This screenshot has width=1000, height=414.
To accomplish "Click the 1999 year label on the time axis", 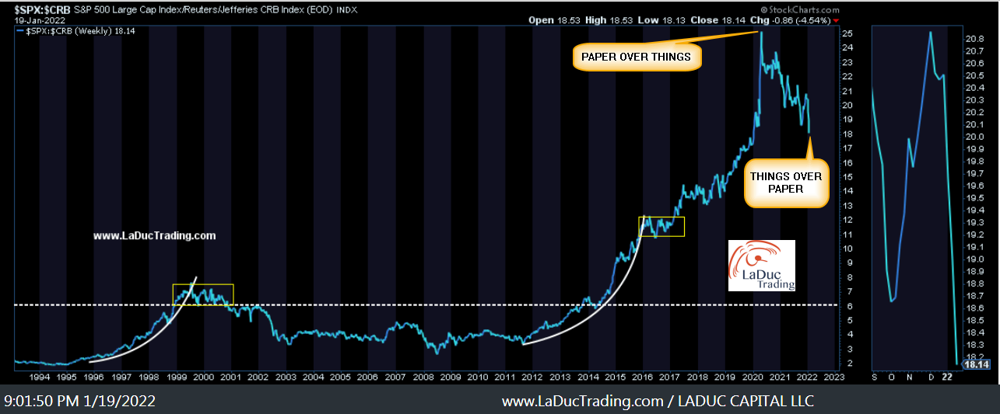I will (x=176, y=377).
